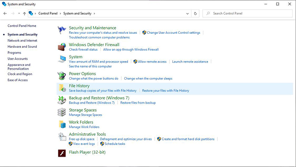Open the recent locations dropdown arrow
Screen dimensions: 296x167
(19, 14)
